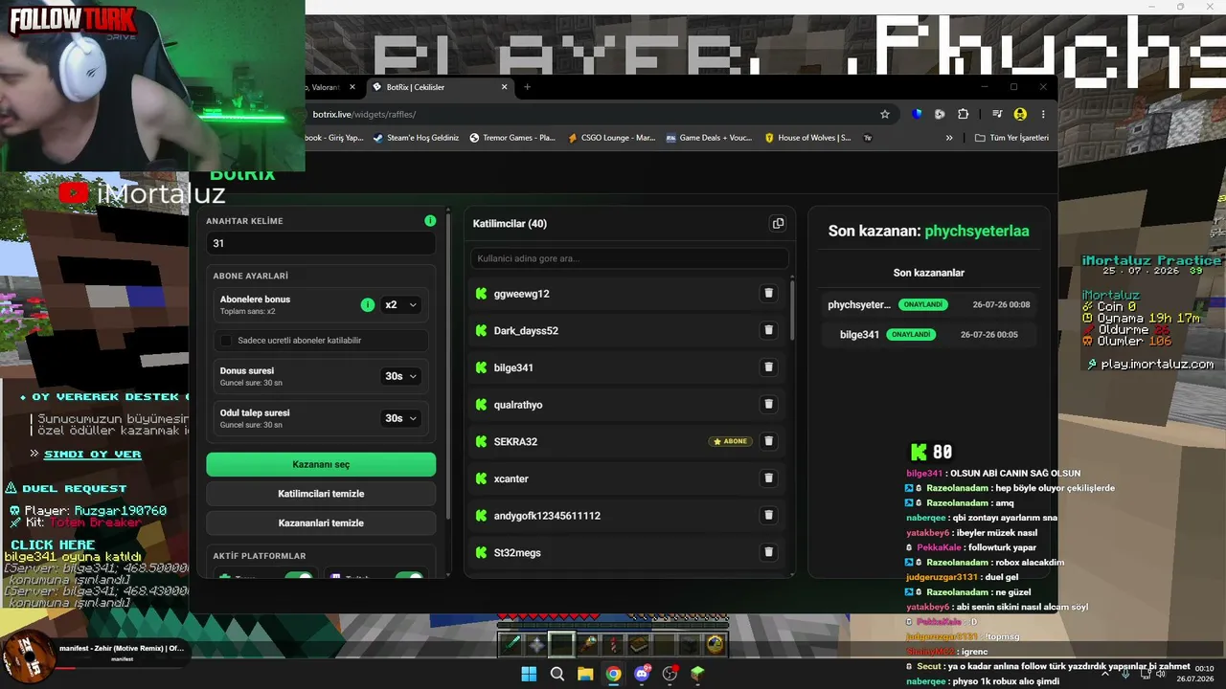Click CLICK HERE under Duel Request
The width and height of the screenshot is (1226, 689).
[x=53, y=545]
